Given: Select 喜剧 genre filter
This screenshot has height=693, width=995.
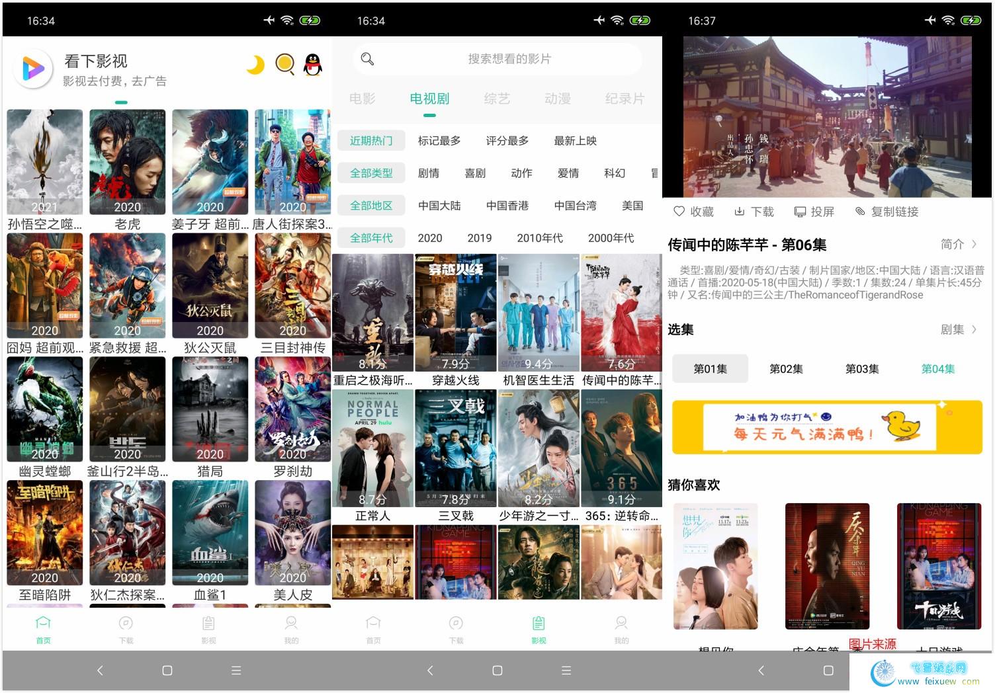Looking at the screenshot, I should point(475,173).
